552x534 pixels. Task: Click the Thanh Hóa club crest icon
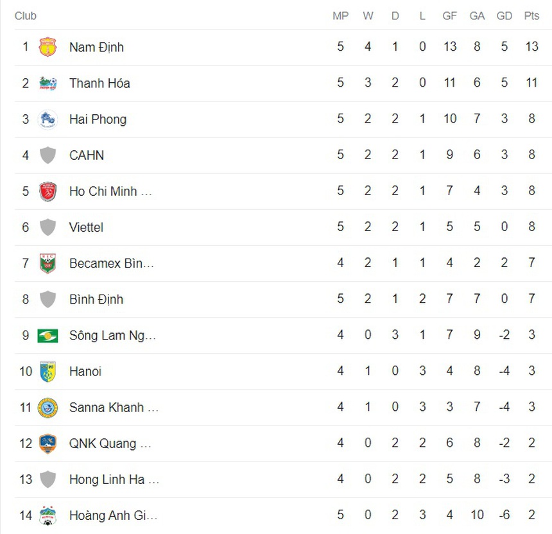click(x=47, y=83)
